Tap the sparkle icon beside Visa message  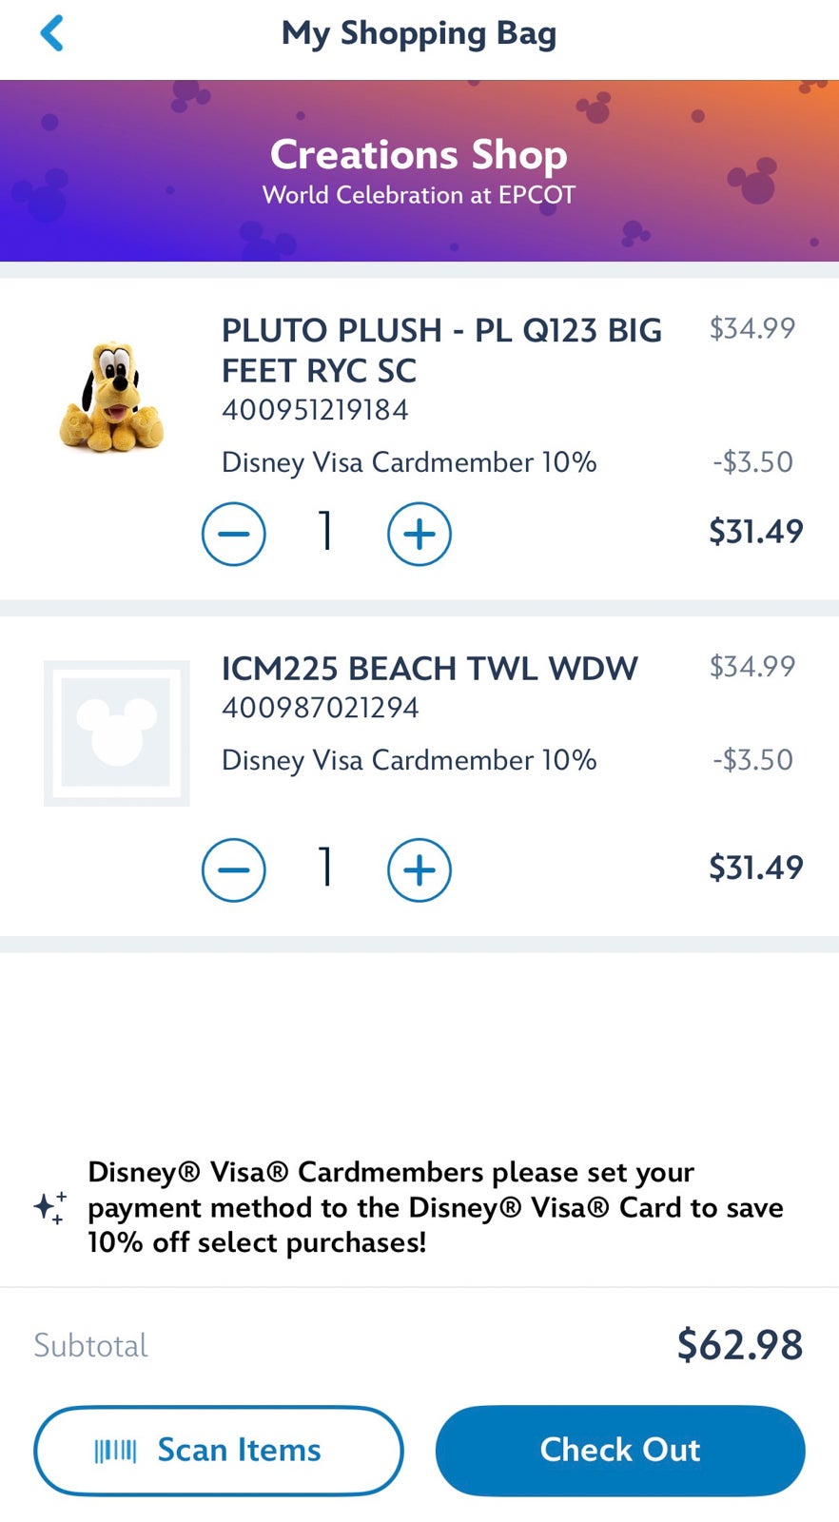click(x=50, y=1207)
